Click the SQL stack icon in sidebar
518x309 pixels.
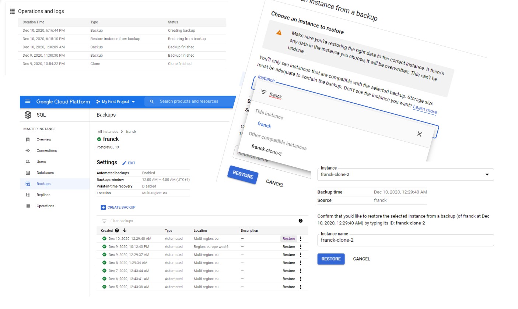(x=28, y=115)
